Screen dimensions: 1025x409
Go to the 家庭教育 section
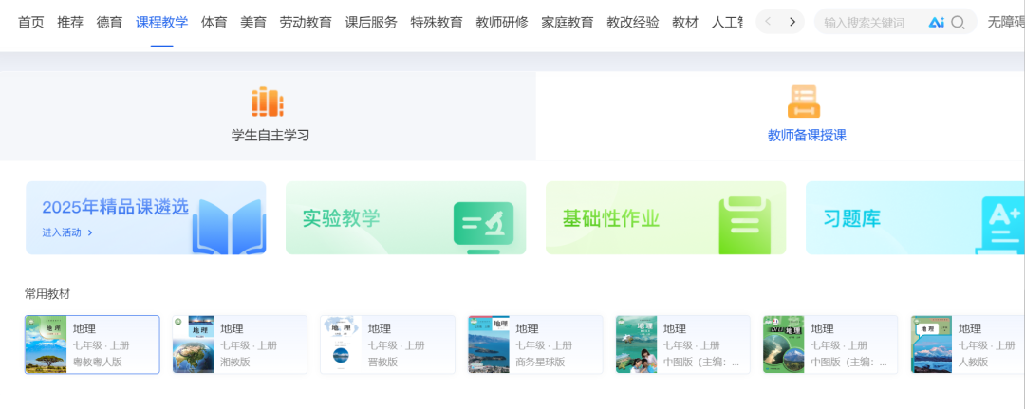[567, 22]
